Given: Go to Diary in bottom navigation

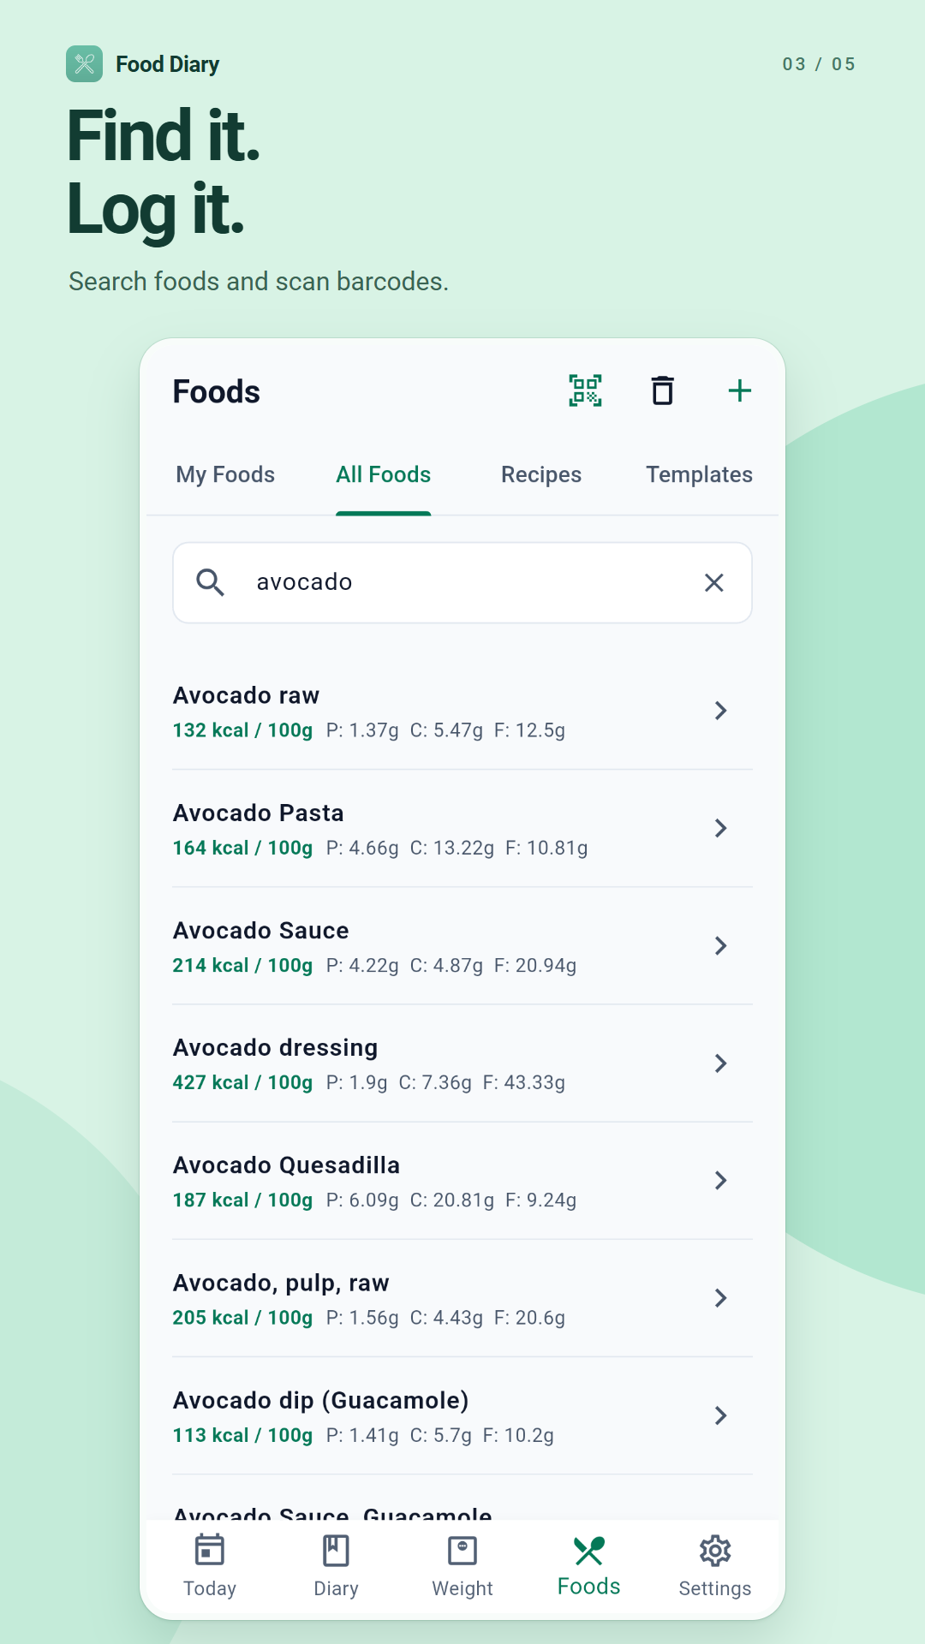Looking at the screenshot, I should (x=336, y=1566).
